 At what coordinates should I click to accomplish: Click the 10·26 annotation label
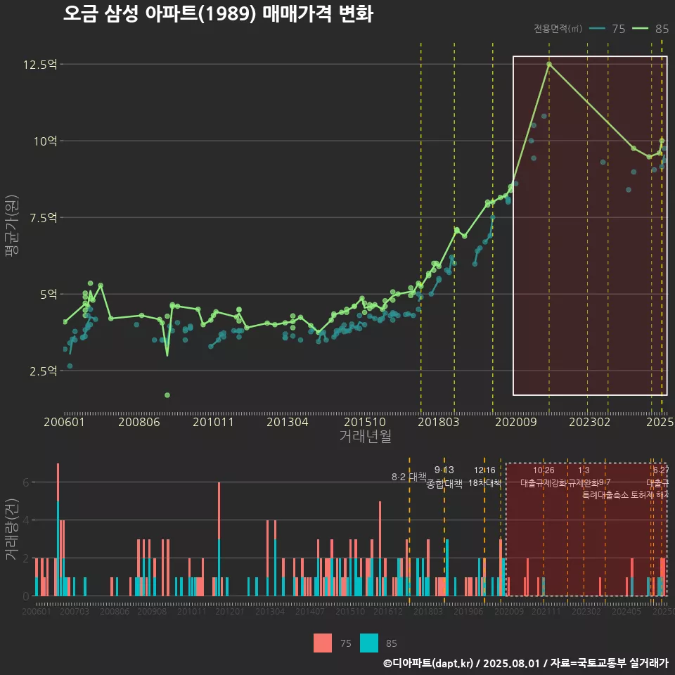click(544, 470)
